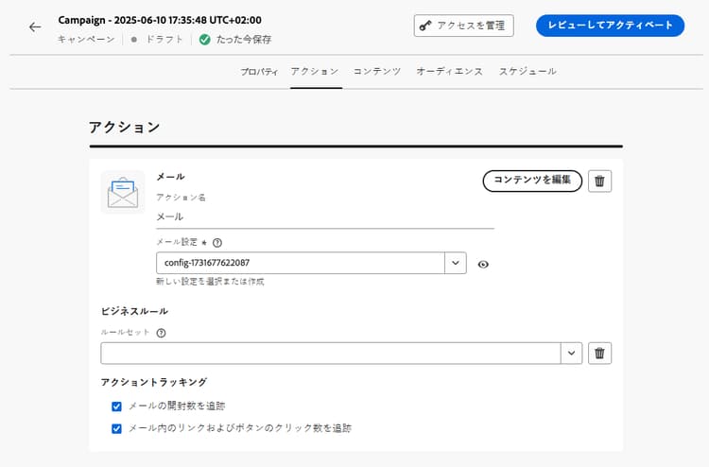Click the キャンペーン label under title
The width and height of the screenshot is (709, 467).
coord(86,40)
